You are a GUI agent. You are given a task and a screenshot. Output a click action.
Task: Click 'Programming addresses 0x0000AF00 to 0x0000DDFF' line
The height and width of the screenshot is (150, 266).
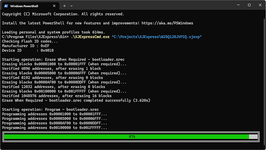[x=55, y=123]
